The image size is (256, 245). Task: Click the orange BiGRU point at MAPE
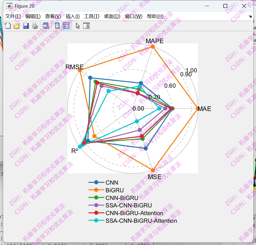pyautogui.click(x=153, y=47)
